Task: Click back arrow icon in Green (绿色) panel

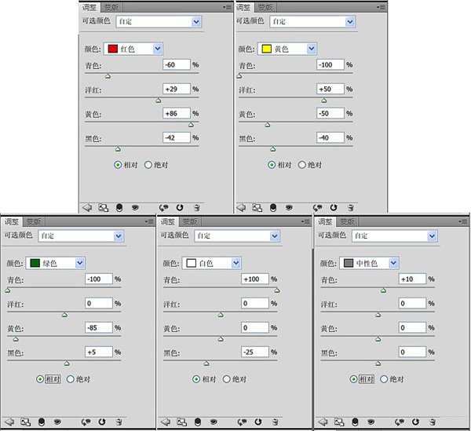Action: pyautogui.click(x=9, y=422)
